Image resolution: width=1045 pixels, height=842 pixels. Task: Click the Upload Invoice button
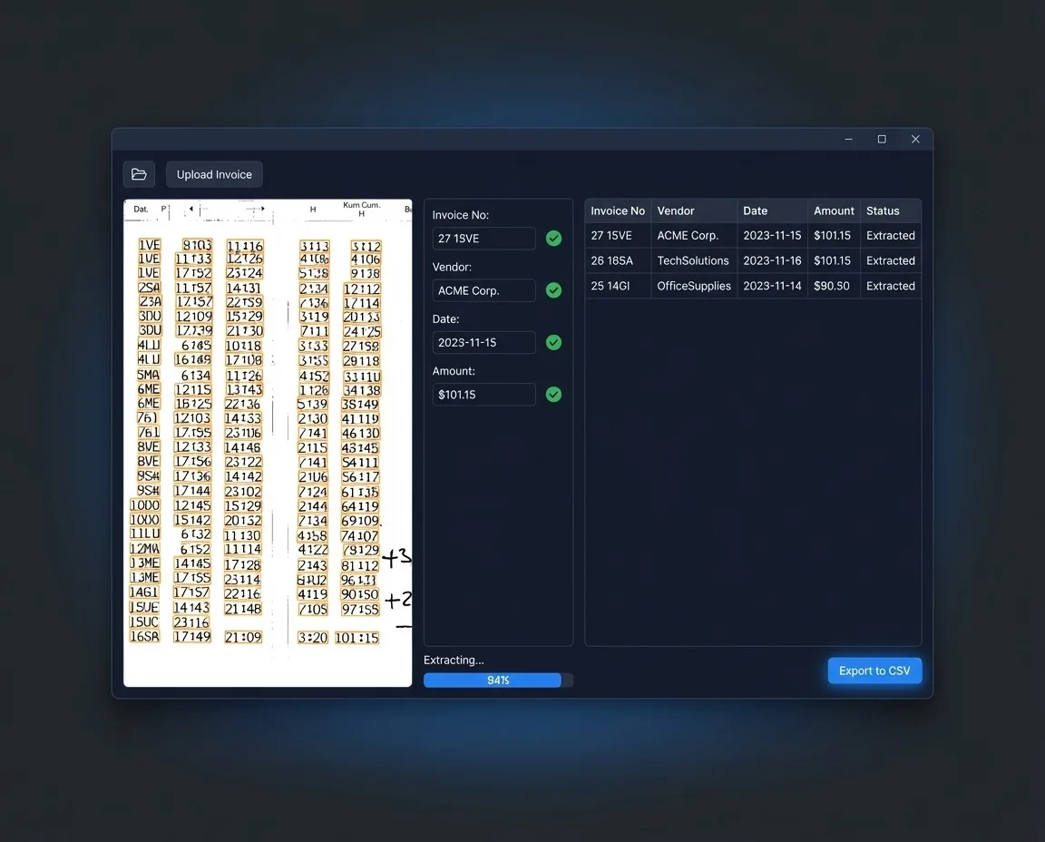214,174
